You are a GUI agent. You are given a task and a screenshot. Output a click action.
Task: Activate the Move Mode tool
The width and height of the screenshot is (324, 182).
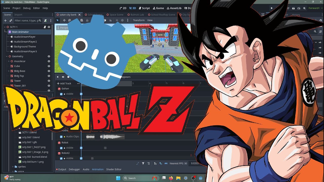coord(64,20)
